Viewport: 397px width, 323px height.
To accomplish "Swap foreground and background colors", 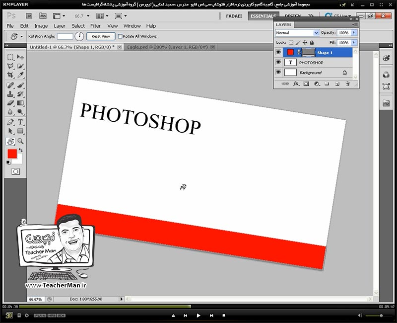I will pos(21,151).
